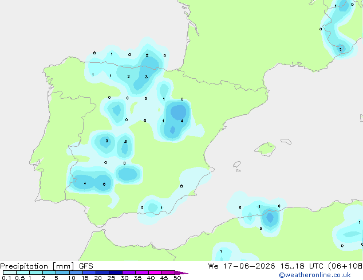Click the 'GFS' model label
The image size is (363, 280).
click(86, 266)
